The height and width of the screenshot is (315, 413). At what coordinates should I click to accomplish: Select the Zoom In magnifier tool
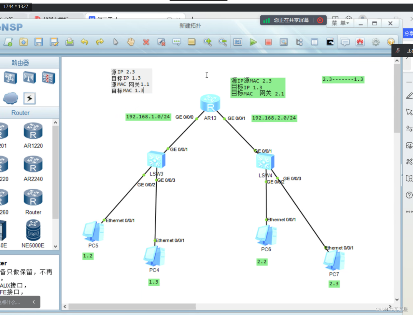pyautogui.click(x=207, y=42)
